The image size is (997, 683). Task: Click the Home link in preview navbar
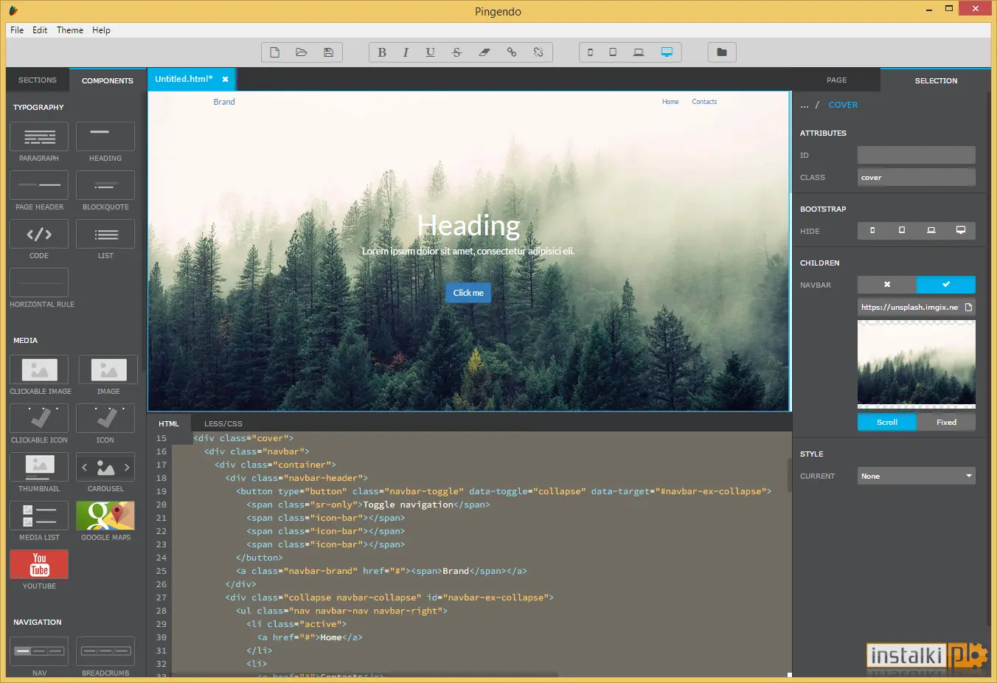pos(670,102)
